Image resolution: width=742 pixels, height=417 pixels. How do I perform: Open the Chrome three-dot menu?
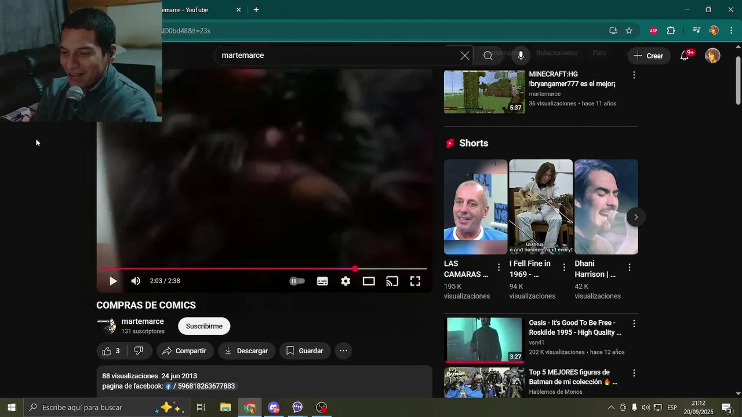(x=732, y=31)
